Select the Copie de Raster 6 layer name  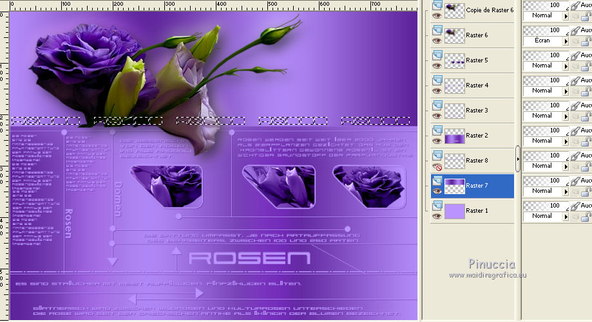(x=490, y=10)
